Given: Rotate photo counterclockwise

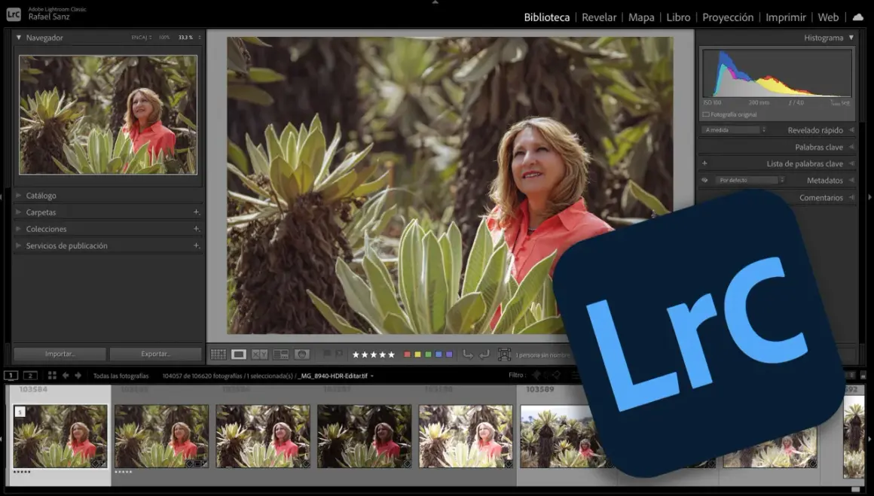Looking at the screenshot, I should tap(468, 354).
